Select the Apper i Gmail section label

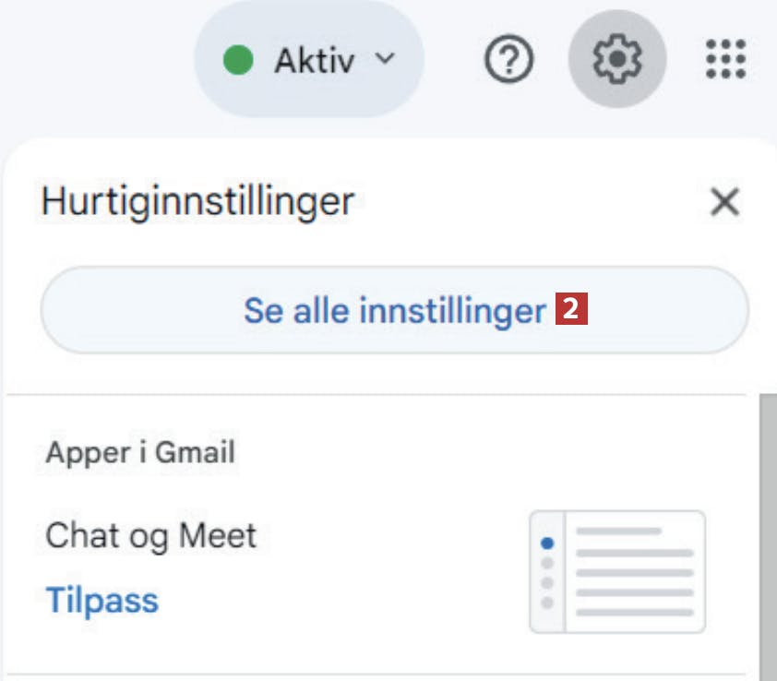tap(140, 453)
